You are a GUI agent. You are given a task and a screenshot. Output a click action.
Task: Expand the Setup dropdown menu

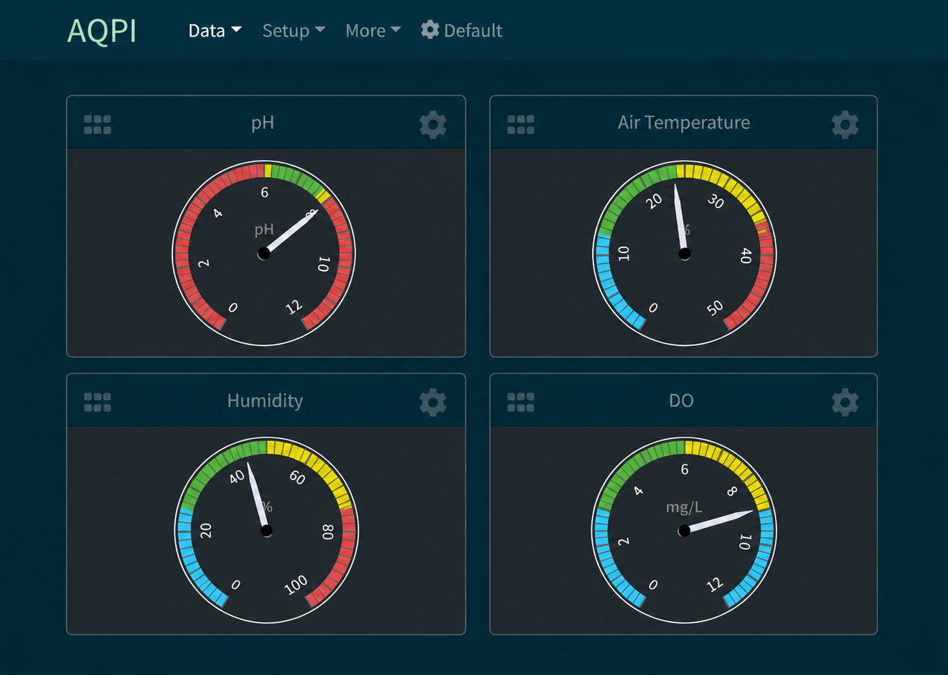[x=294, y=30]
